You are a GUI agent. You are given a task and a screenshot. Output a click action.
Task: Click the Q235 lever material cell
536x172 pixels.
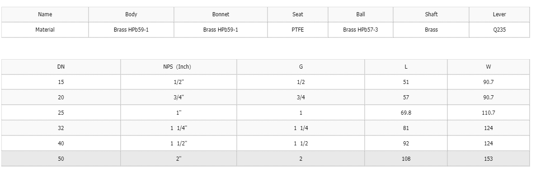[x=499, y=30]
